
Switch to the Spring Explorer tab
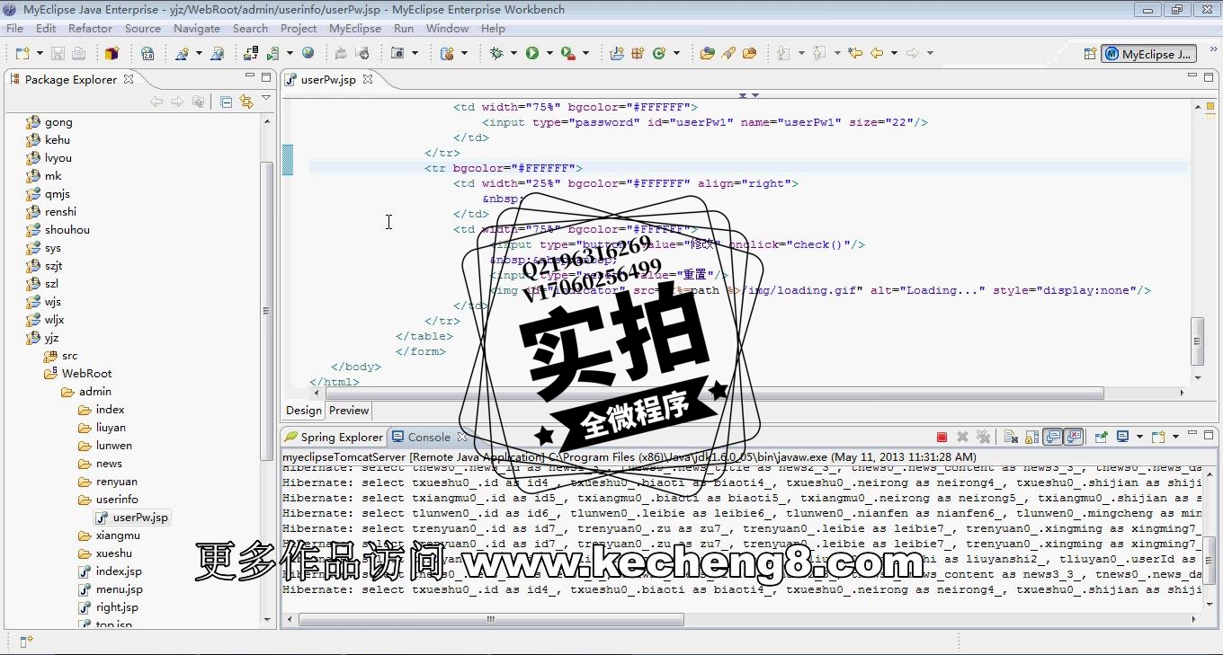coord(334,437)
